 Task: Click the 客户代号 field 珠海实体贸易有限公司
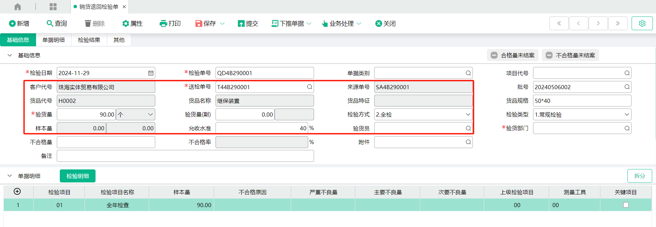coord(106,87)
